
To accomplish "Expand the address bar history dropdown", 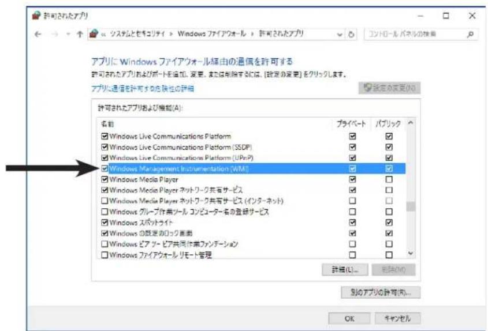I will (x=340, y=35).
